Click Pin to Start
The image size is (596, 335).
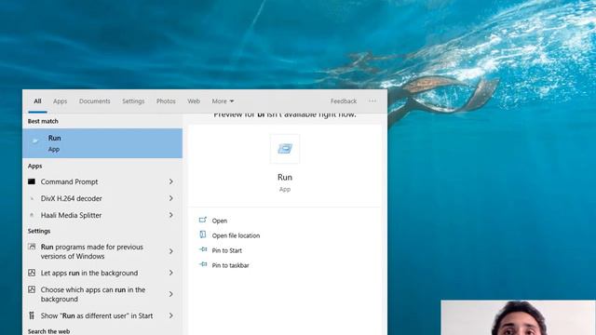[227, 250]
